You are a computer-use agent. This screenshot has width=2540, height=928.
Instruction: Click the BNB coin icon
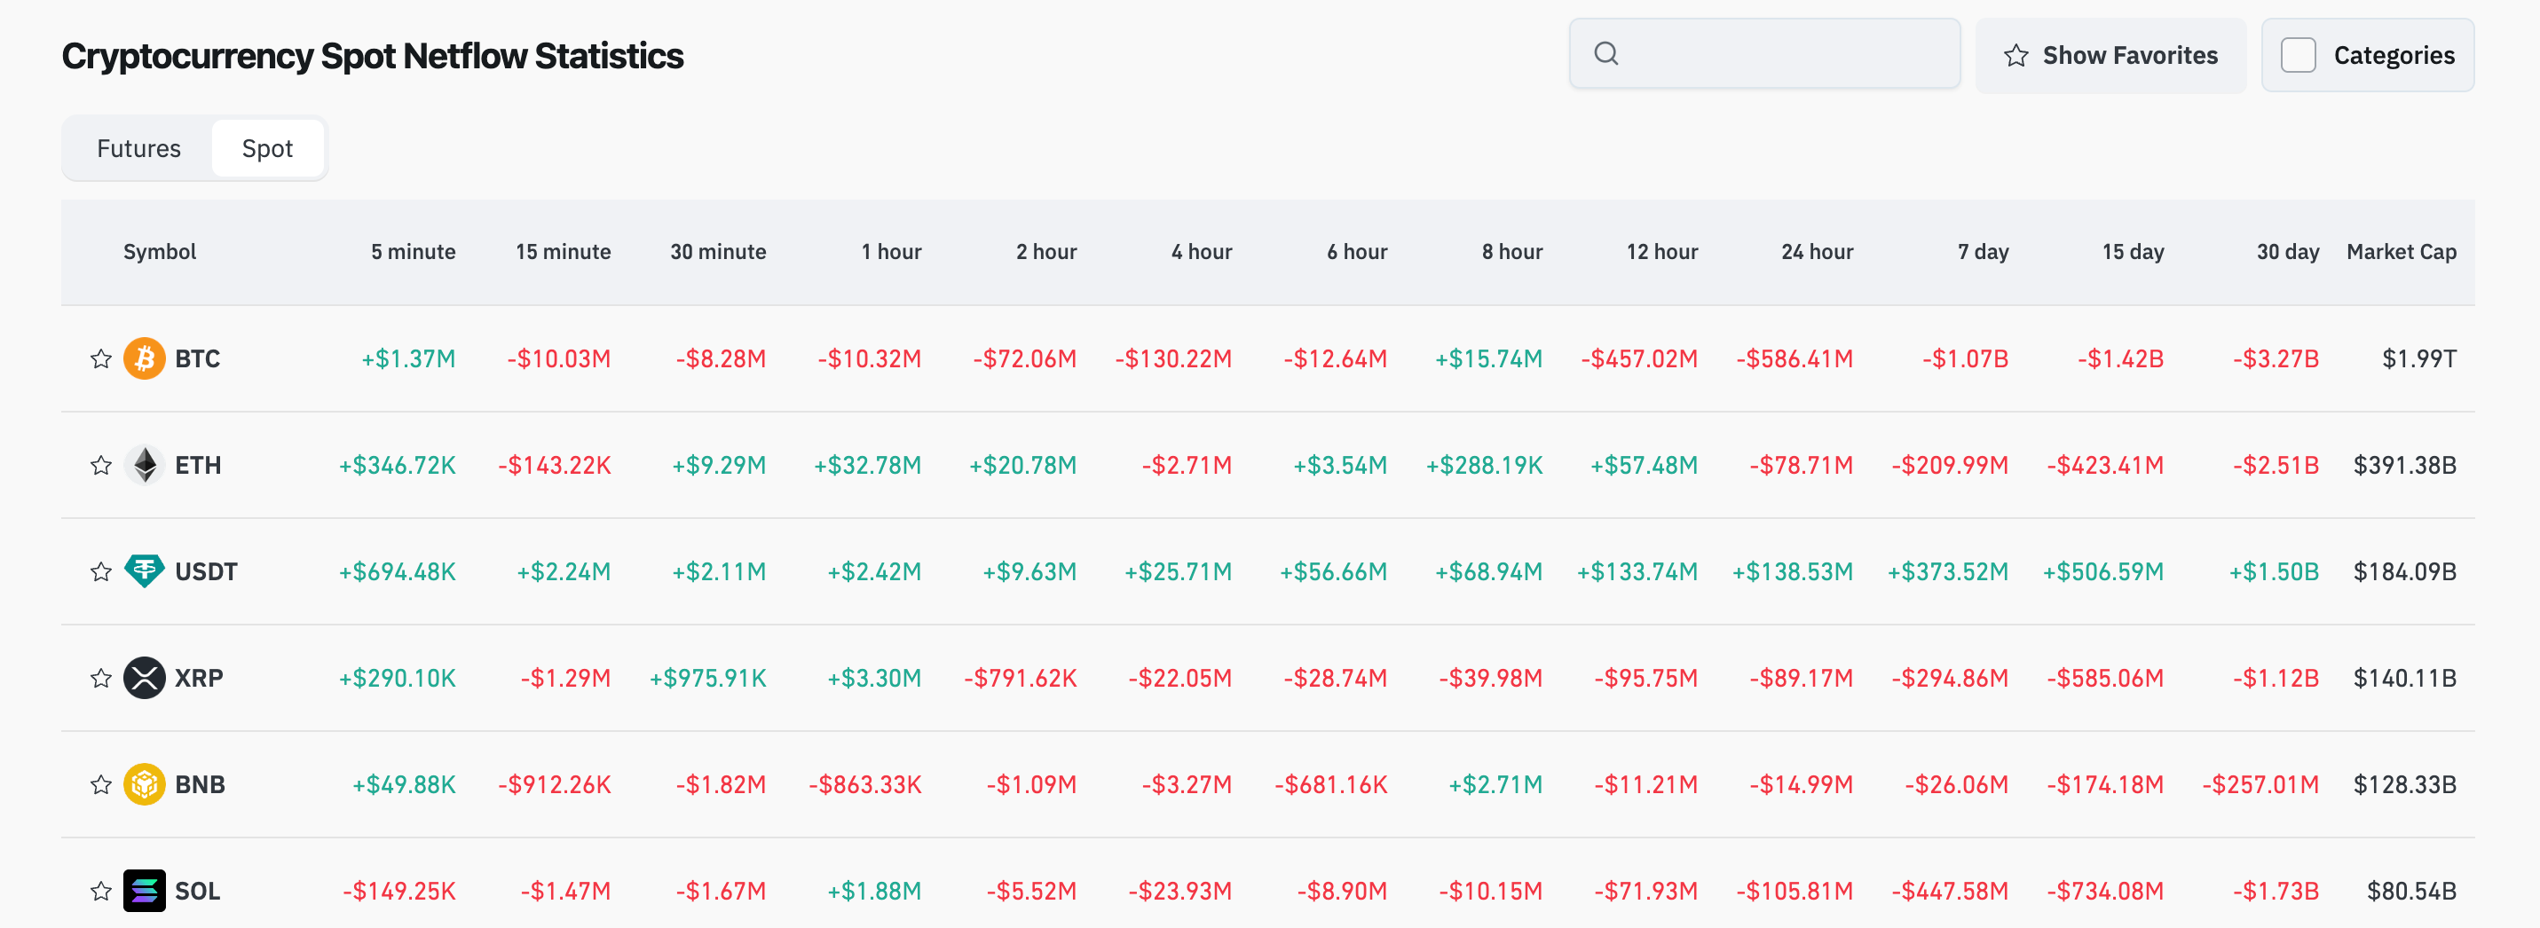tap(144, 784)
